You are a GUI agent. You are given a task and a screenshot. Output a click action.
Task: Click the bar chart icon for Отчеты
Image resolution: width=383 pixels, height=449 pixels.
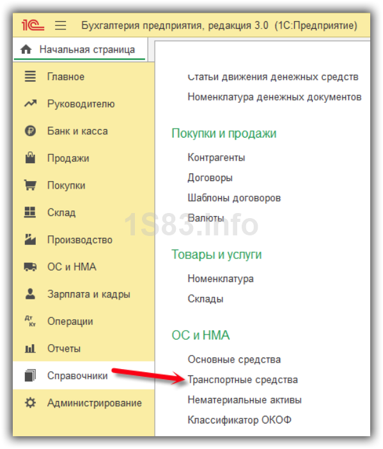click(30, 348)
